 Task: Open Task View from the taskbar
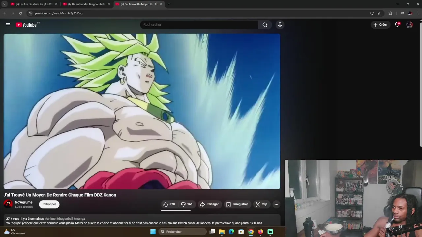pos(212,232)
